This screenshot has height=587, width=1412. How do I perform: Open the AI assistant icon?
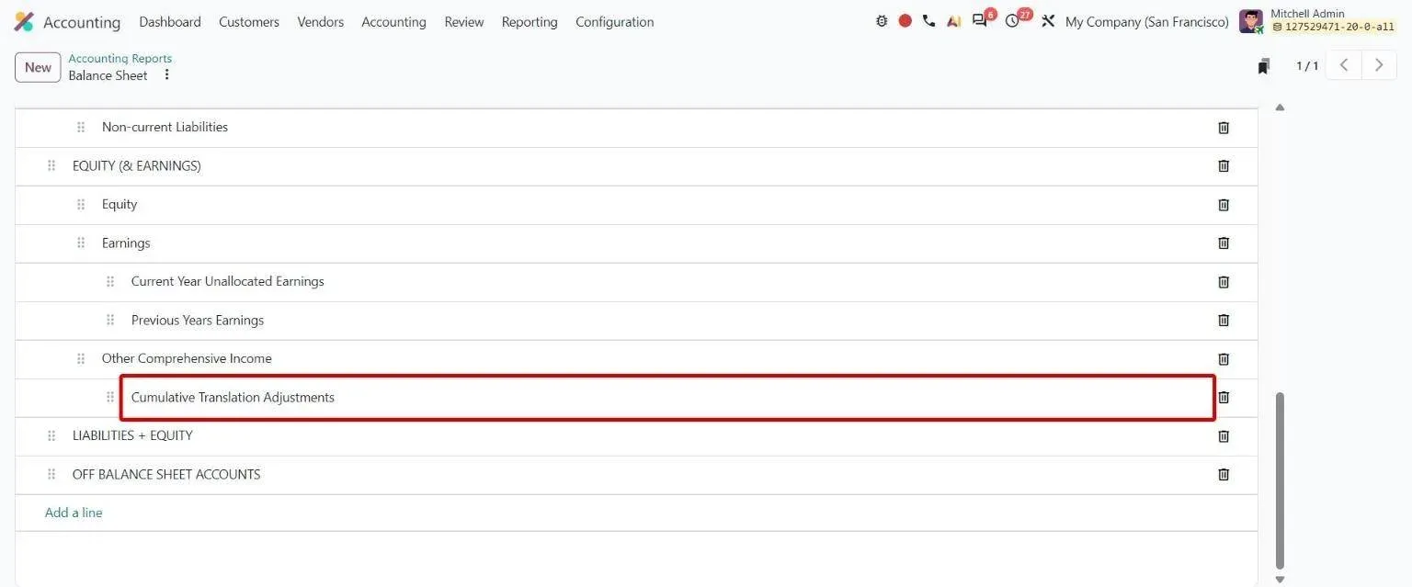point(953,21)
